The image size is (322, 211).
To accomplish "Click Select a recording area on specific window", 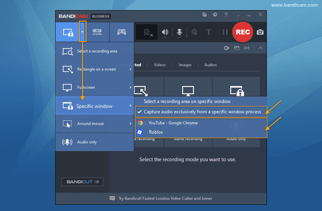I will click(201, 101).
